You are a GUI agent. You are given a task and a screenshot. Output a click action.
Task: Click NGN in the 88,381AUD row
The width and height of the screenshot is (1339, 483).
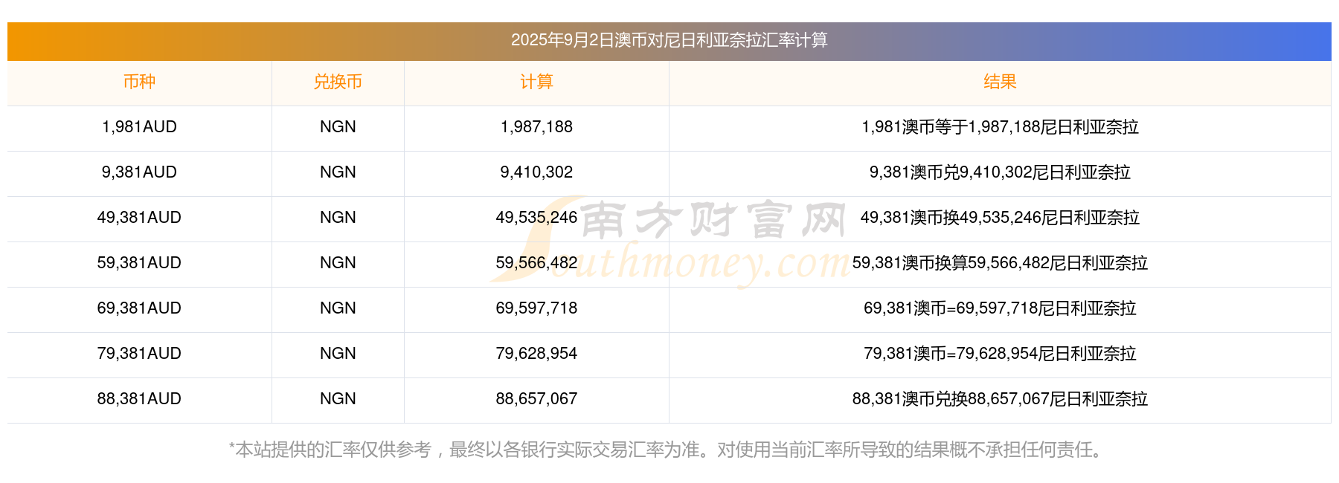(338, 399)
